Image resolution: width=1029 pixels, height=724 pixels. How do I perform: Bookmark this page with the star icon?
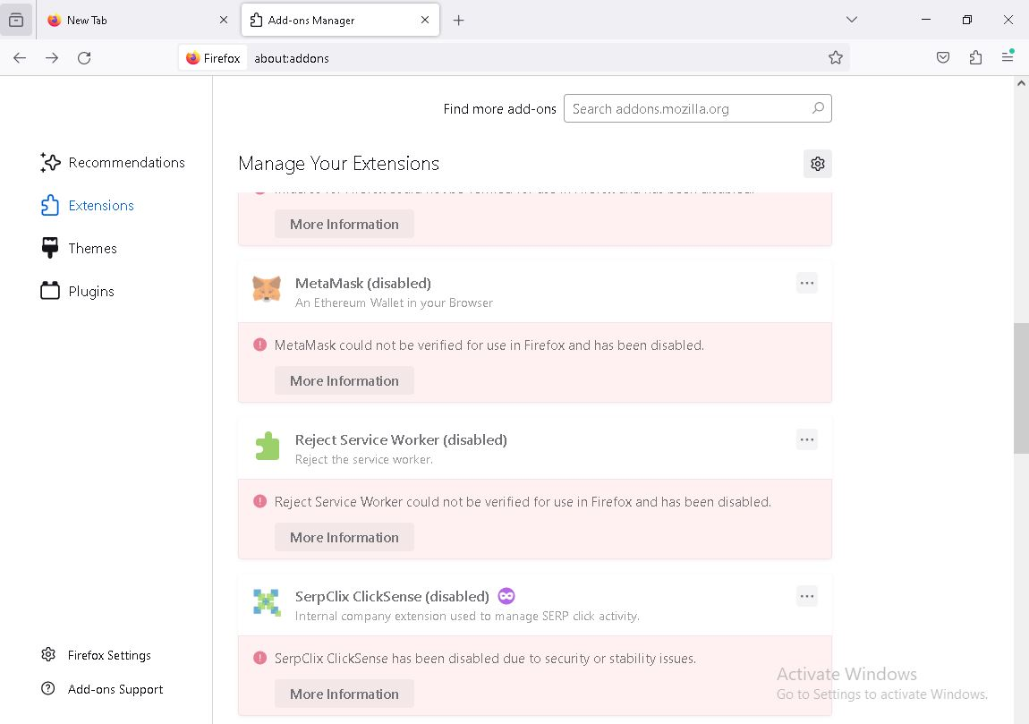836,58
